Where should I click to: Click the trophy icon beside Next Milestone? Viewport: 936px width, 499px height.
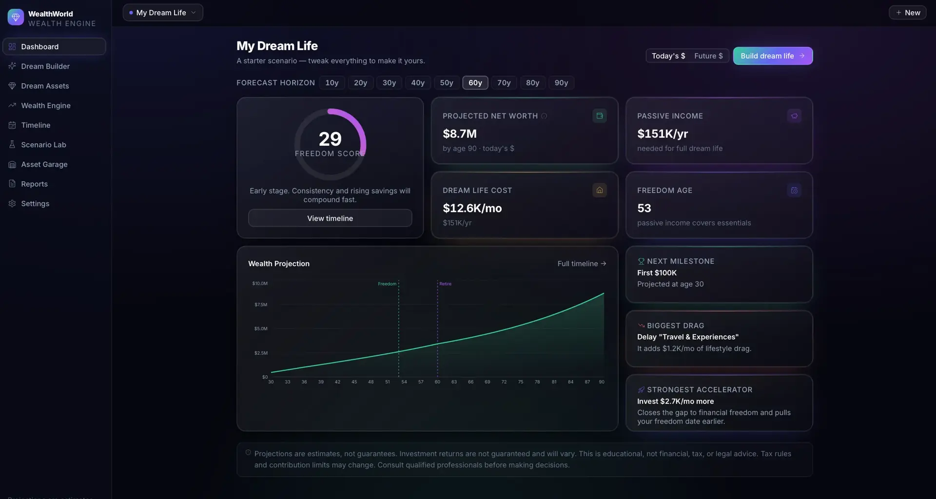[x=641, y=261]
